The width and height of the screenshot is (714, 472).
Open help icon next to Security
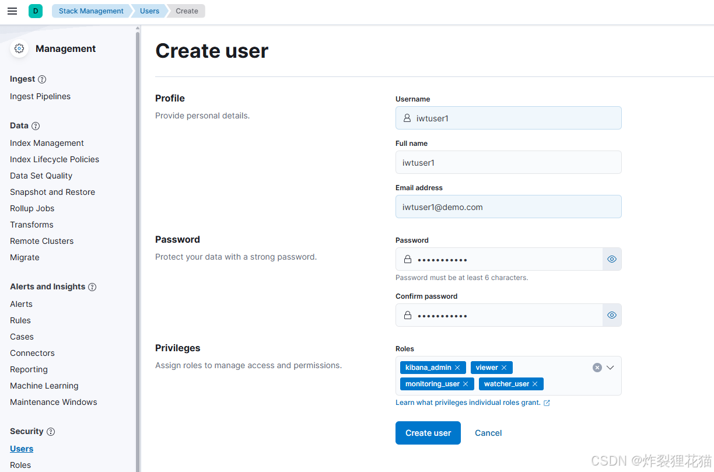pos(51,432)
